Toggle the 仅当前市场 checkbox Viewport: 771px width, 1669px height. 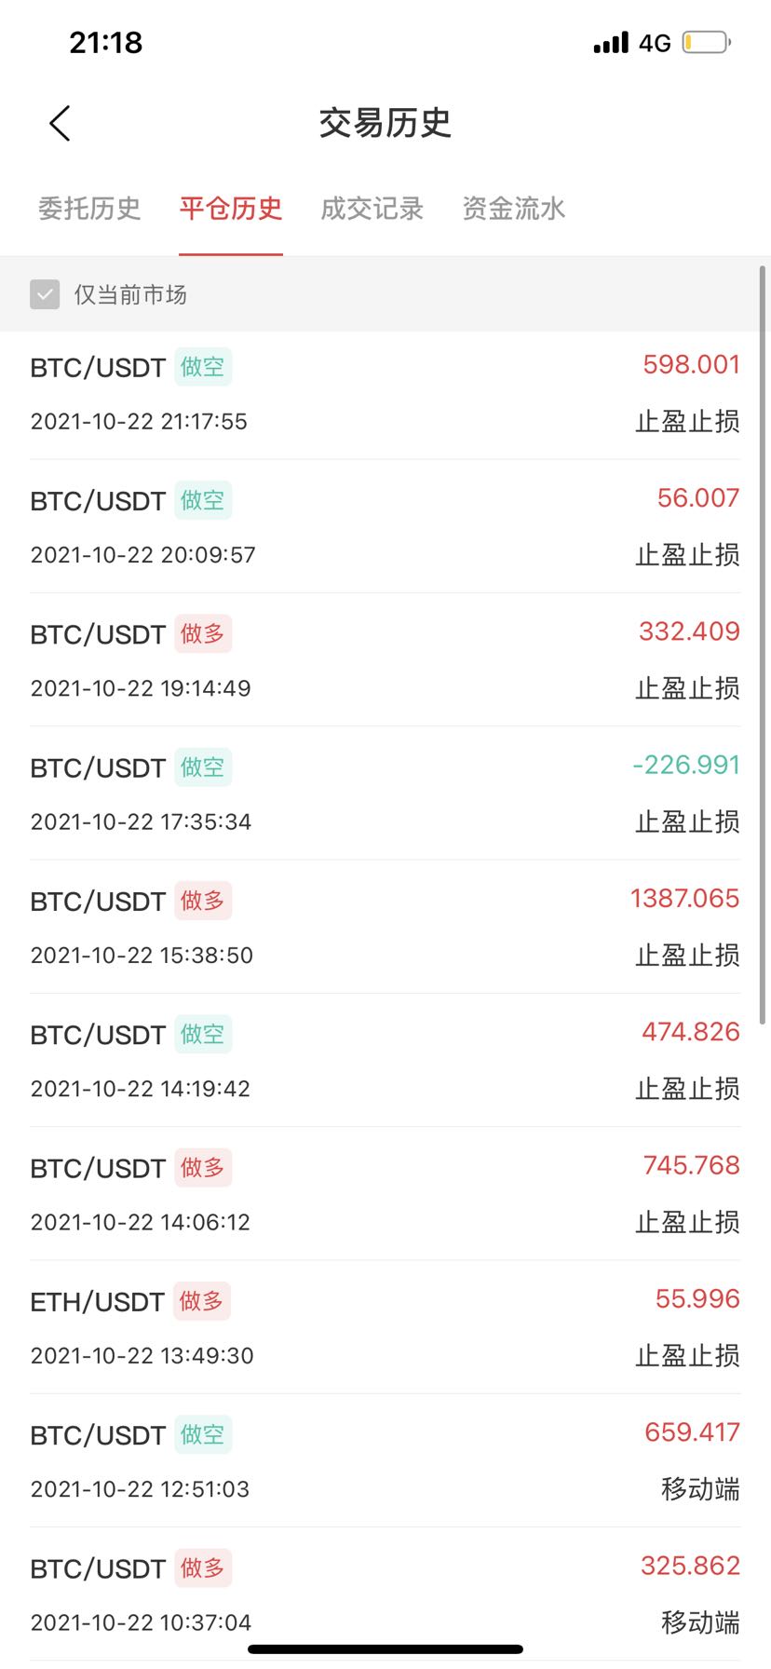click(x=45, y=294)
